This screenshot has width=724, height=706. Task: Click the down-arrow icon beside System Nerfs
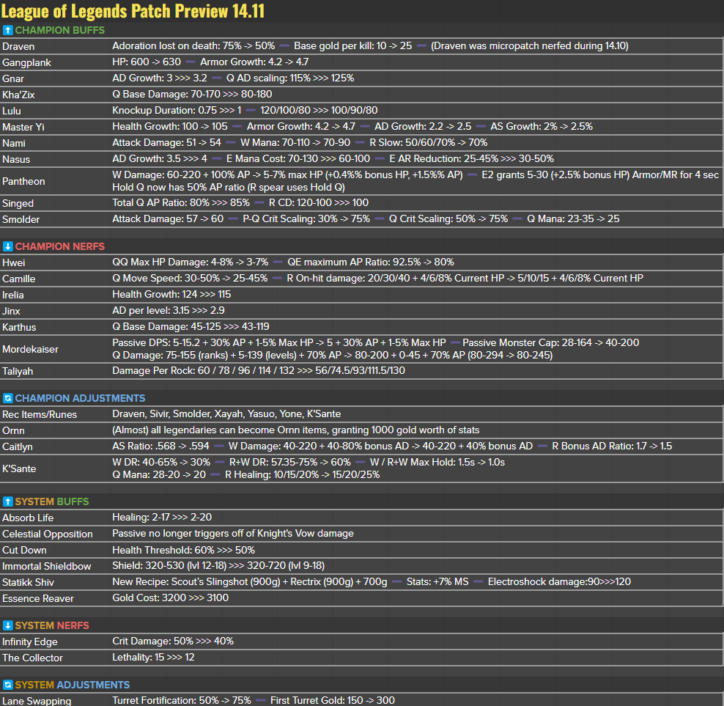point(7,625)
